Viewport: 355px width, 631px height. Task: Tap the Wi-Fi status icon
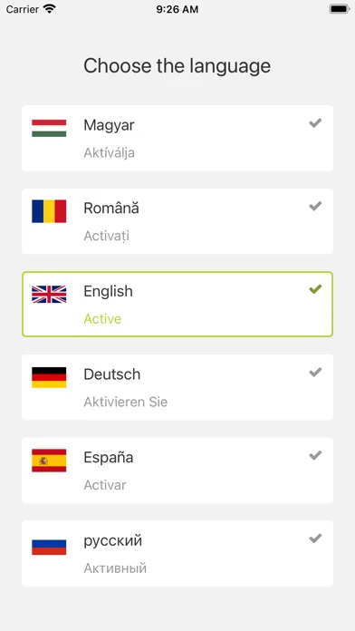point(50,9)
